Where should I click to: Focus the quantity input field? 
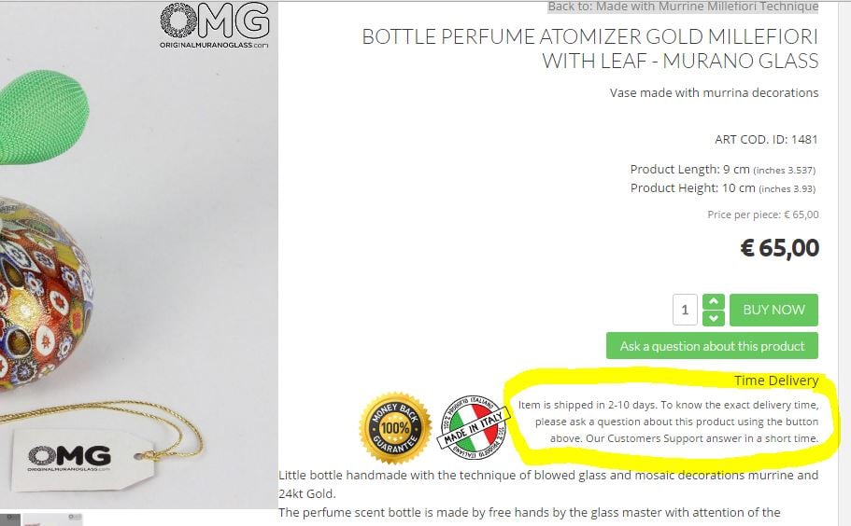tap(685, 310)
